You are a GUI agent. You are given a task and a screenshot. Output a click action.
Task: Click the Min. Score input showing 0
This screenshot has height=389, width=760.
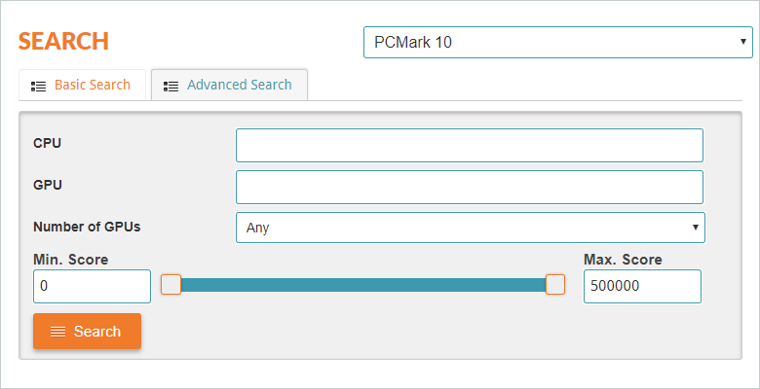(x=92, y=287)
